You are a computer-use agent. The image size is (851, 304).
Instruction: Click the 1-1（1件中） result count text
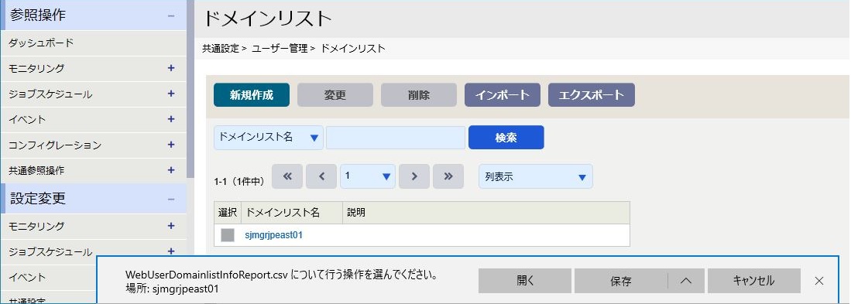[239, 182]
